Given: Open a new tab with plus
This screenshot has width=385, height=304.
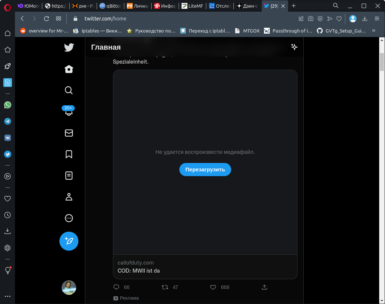Looking at the screenshot, I should pyautogui.click(x=293, y=5).
